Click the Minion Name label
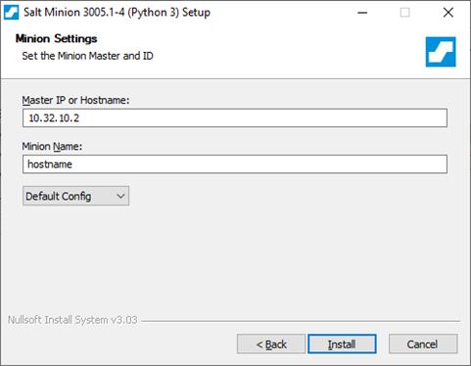Image resolution: width=471 pixels, height=366 pixels. point(52,147)
